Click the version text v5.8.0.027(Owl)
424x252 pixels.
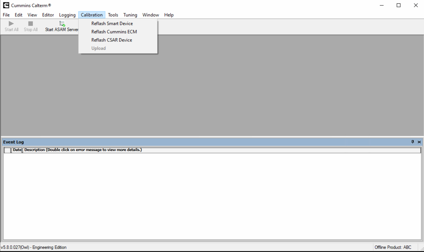pos(15,247)
